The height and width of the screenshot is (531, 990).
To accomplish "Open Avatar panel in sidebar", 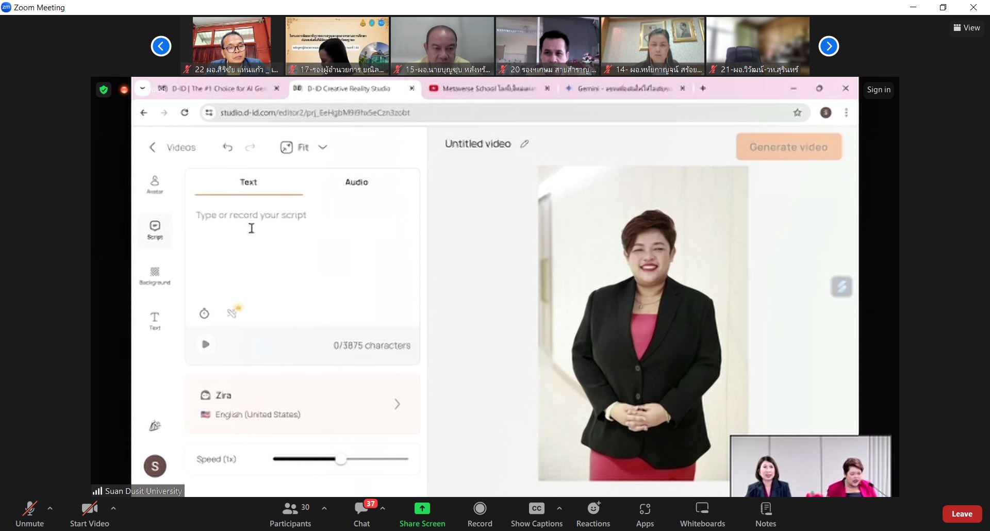I will pyautogui.click(x=155, y=185).
